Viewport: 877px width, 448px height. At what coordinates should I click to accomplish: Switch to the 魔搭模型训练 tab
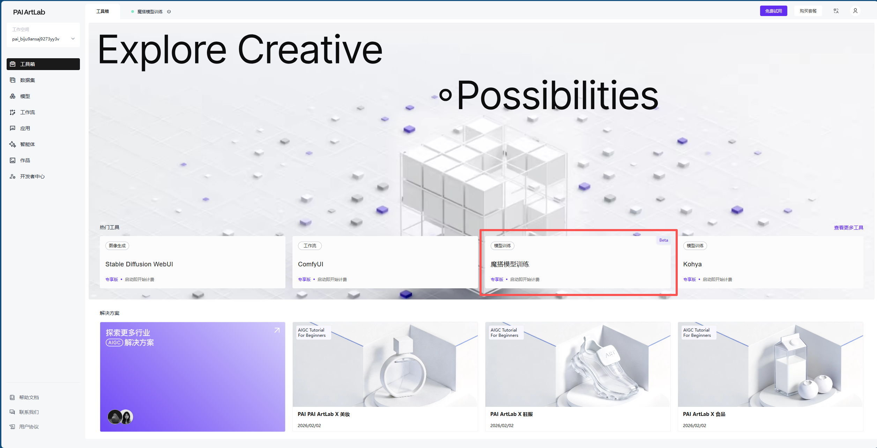[150, 12]
